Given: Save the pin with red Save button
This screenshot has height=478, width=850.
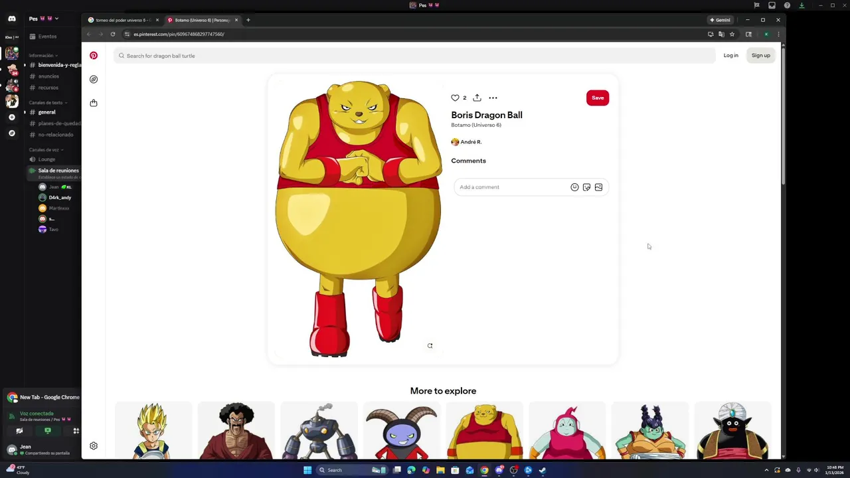Looking at the screenshot, I should (598, 98).
